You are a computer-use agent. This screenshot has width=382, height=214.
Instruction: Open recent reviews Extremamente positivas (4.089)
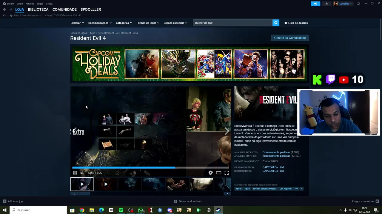click(x=281, y=152)
